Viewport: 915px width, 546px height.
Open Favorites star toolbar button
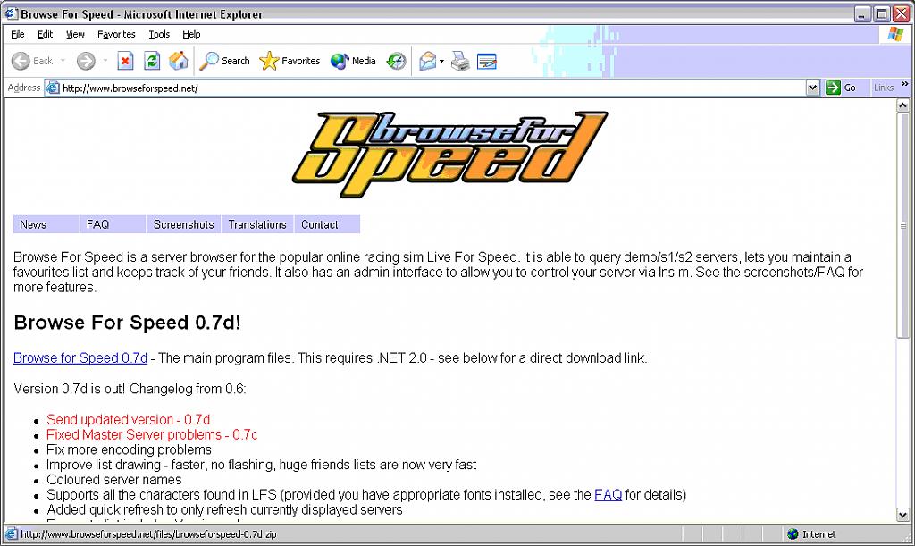[290, 61]
